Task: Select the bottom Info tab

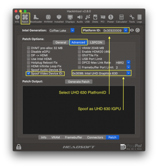Action: (x=44, y=137)
